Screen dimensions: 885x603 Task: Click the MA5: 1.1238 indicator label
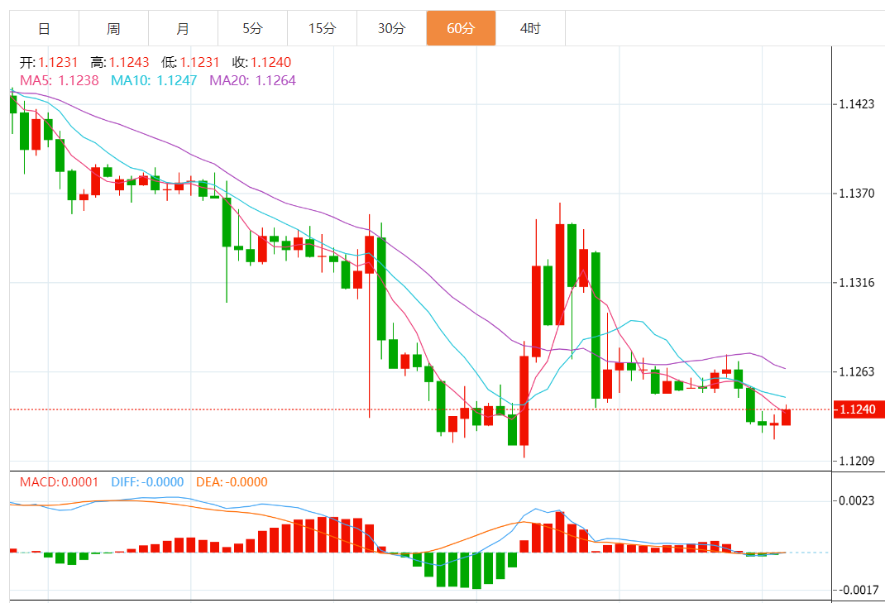click(x=60, y=80)
